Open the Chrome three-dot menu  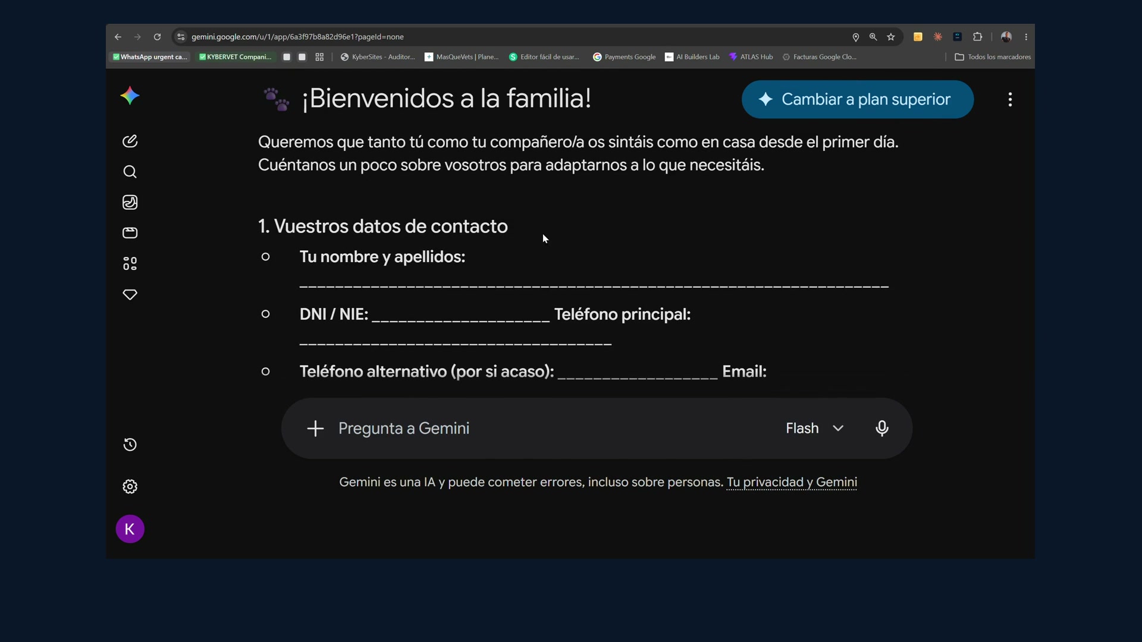[x=1026, y=37]
